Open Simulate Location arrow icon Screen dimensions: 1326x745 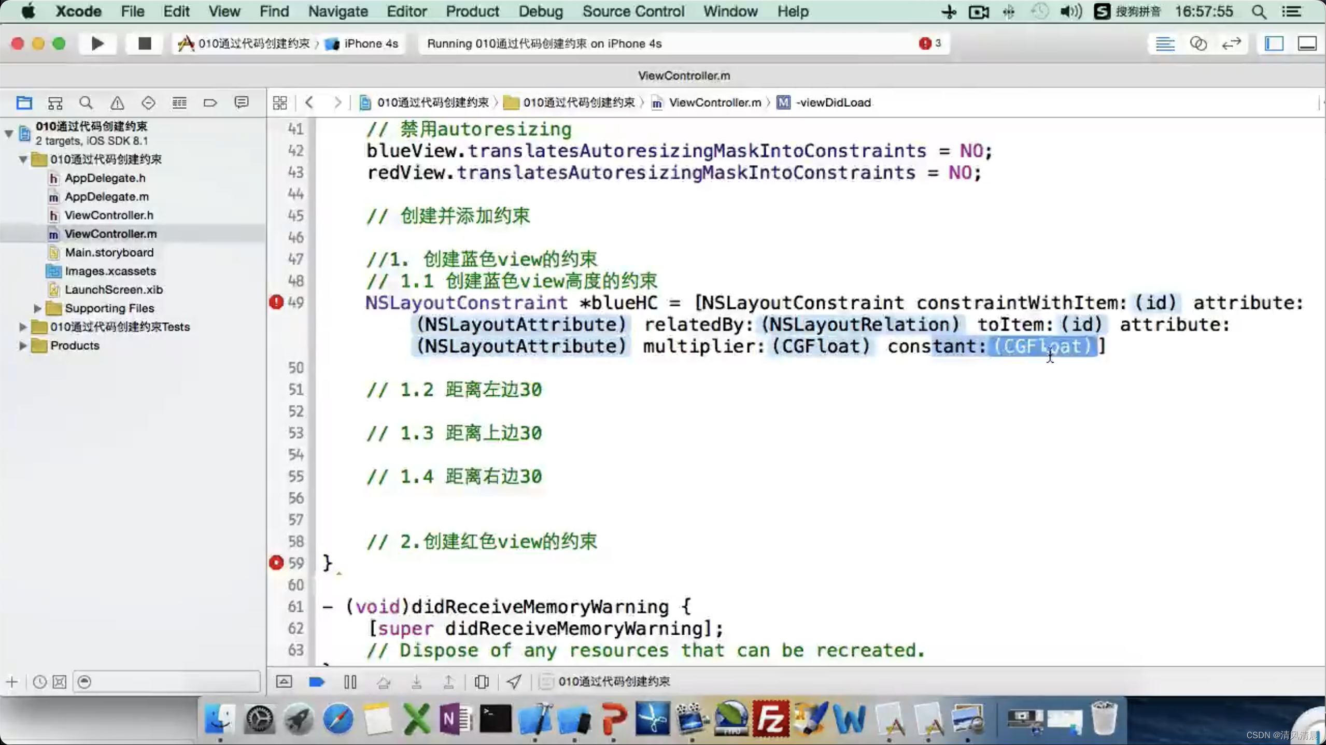click(514, 682)
